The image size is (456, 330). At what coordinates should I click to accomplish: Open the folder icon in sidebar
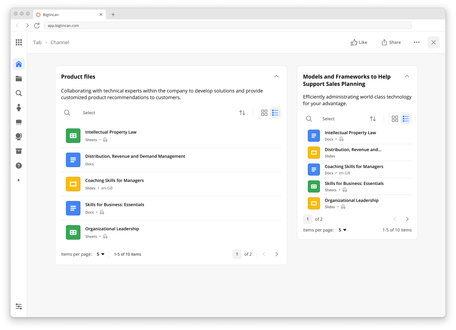19,79
